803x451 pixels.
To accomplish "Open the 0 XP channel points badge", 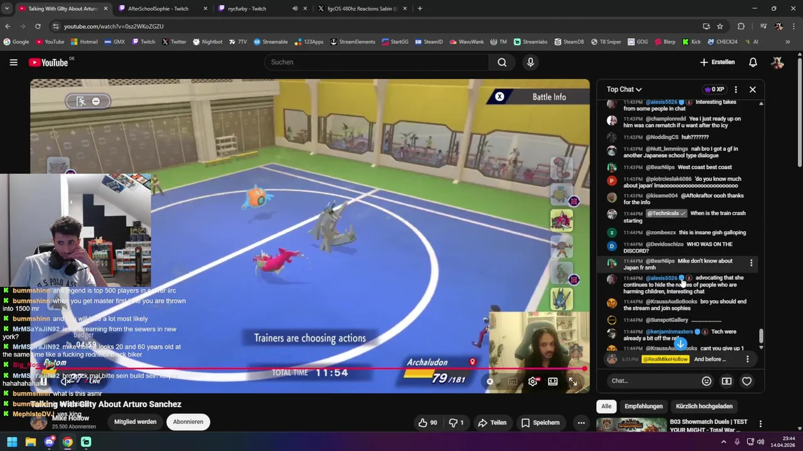I will 715,90.
